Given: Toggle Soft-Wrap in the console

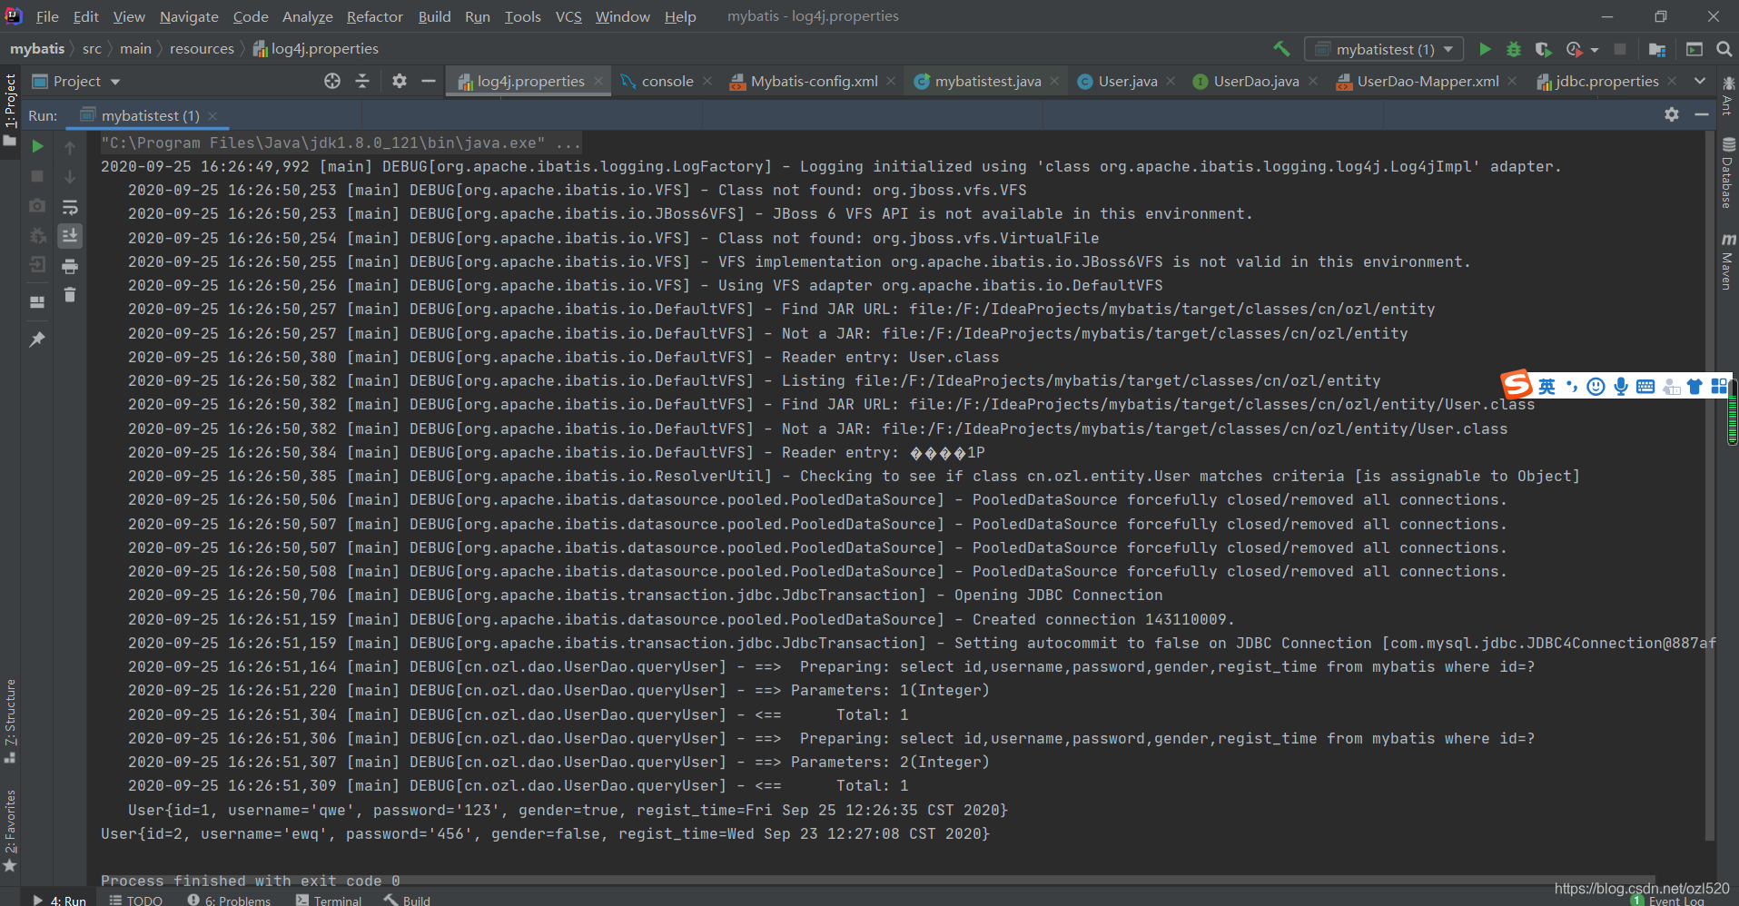Looking at the screenshot, I should click(x=70, y=207).
